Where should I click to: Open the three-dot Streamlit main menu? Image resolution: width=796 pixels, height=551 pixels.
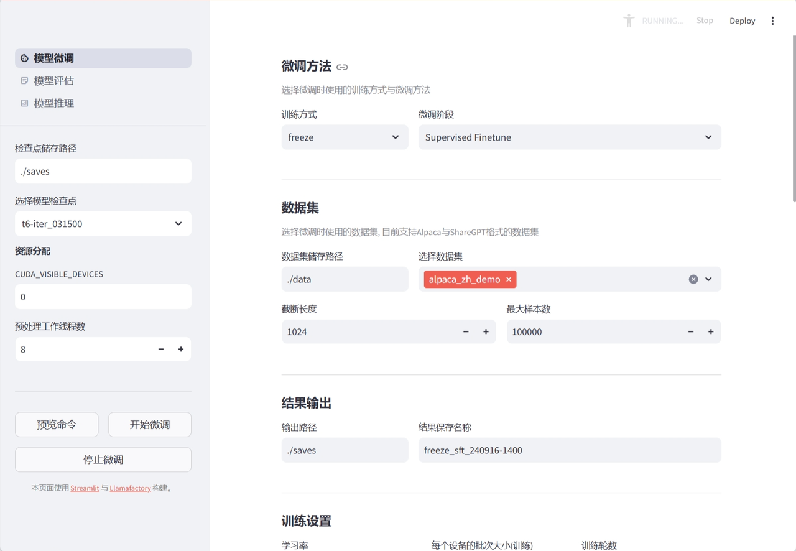[772, 21]
